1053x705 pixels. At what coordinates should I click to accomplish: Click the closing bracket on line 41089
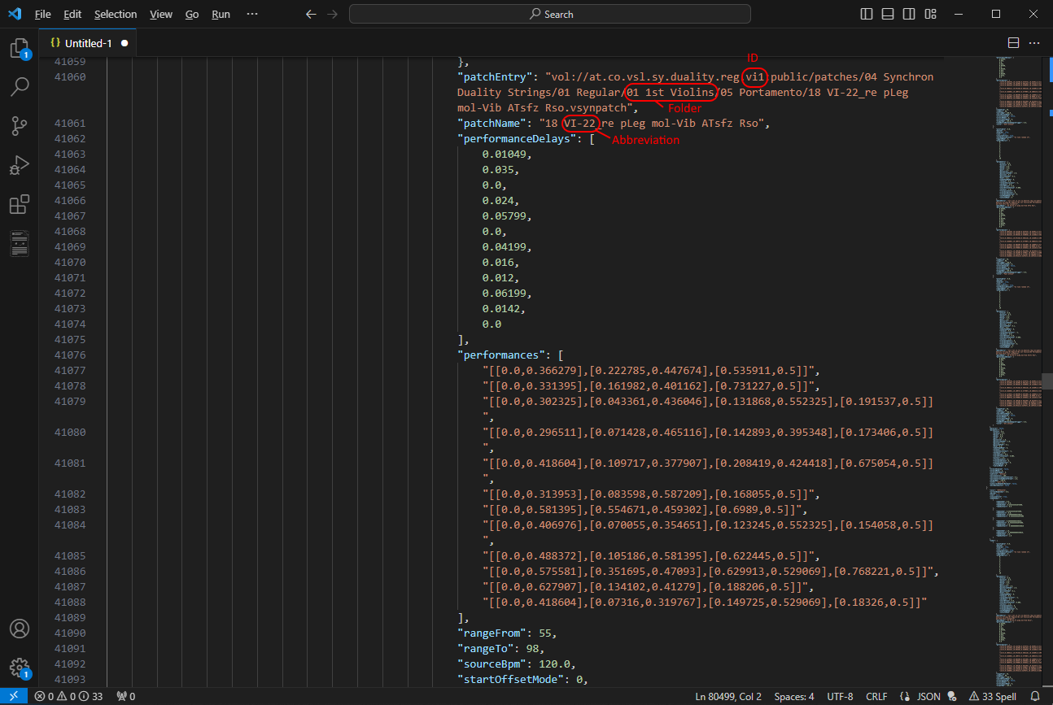click(461, 618)
